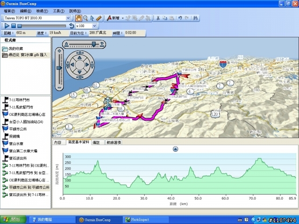Select waypoint 平鎮市公所

click(x=18, y=129)
